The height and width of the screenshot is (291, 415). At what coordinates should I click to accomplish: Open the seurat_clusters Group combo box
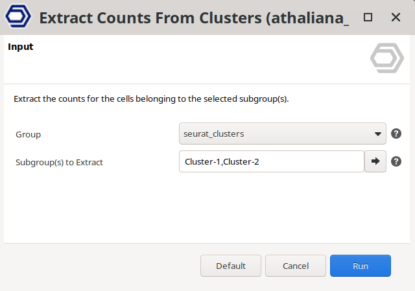276,134
